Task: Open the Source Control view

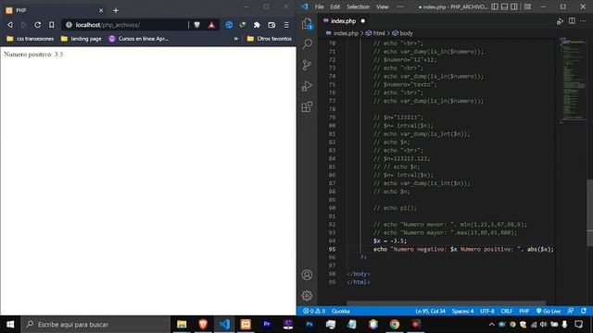Action: 307,65
